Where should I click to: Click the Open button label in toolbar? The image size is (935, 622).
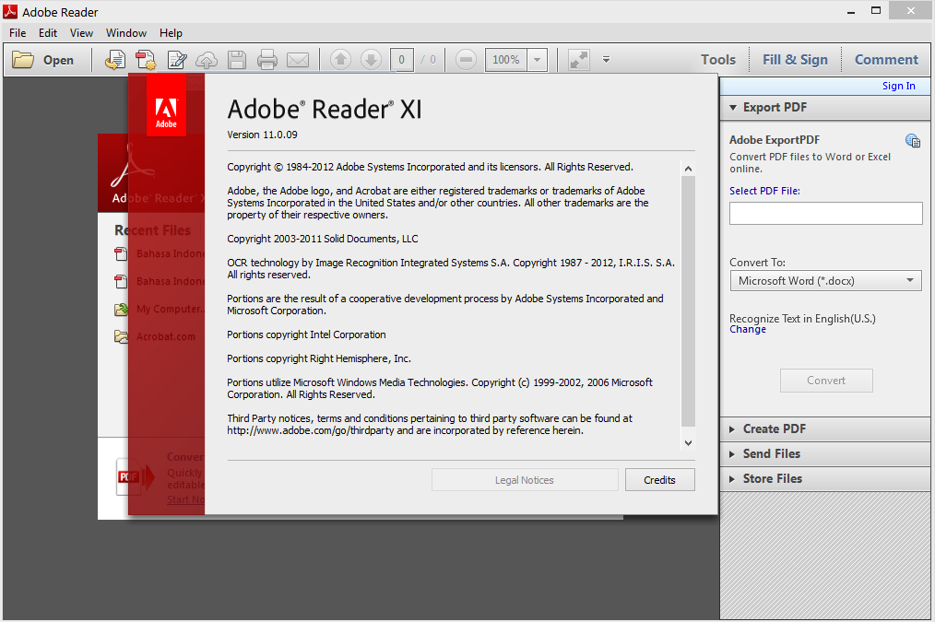tap(58, 60)
